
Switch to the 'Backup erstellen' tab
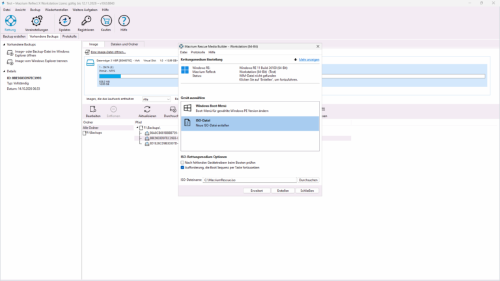14,36
